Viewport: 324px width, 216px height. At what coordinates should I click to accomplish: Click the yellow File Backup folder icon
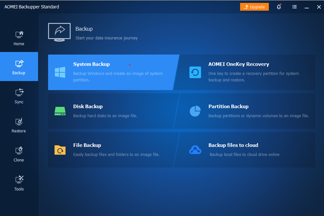tap(60, 150)
